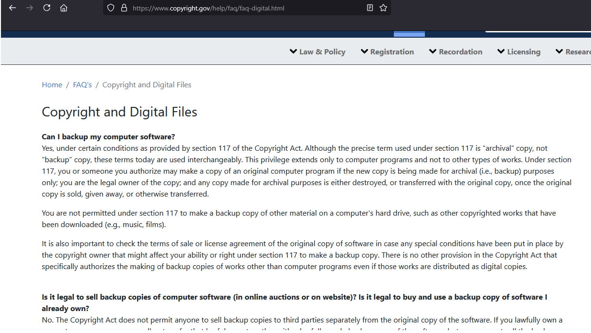Show the Licensing dropdown options
591x333 pixels.
click(x=519, y=52)
